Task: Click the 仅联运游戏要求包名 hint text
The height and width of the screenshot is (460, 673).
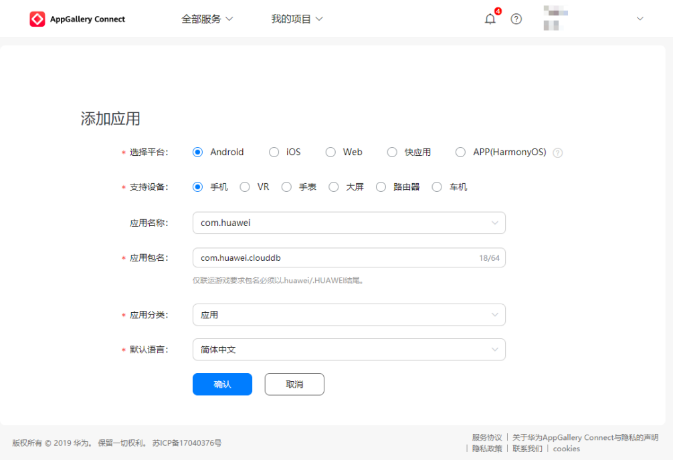Action: click(x=278, y=281)
